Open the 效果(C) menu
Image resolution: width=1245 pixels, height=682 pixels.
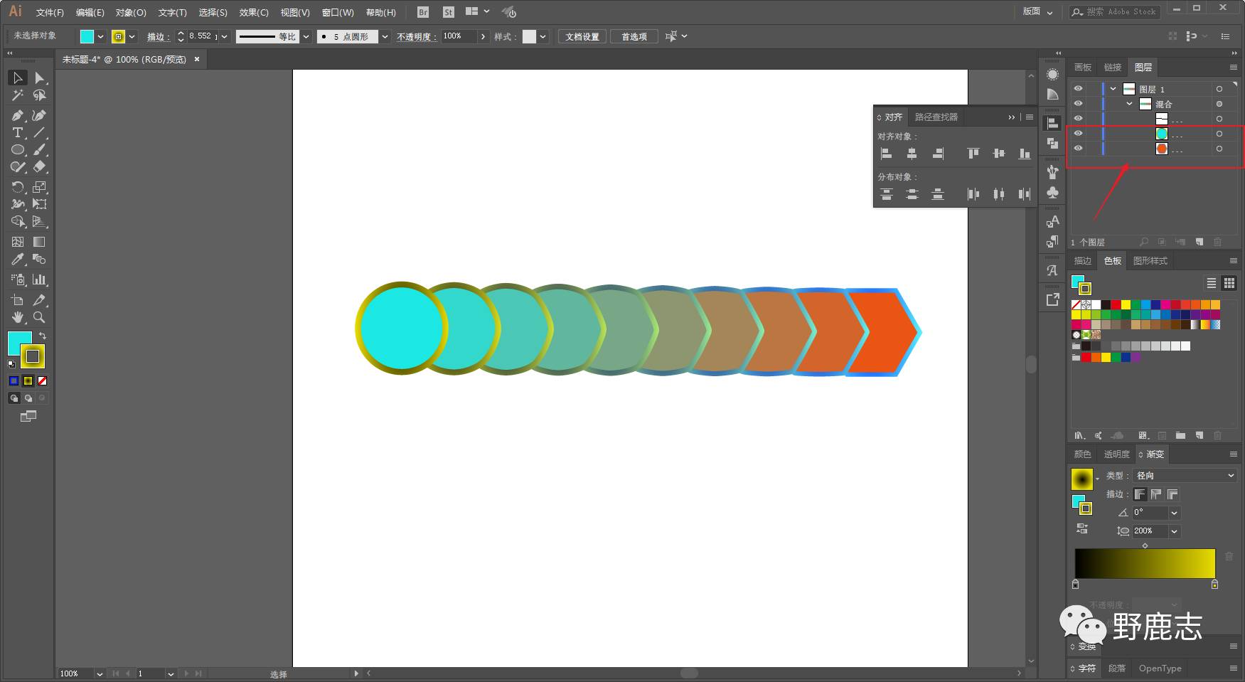(x=253, y=12)
